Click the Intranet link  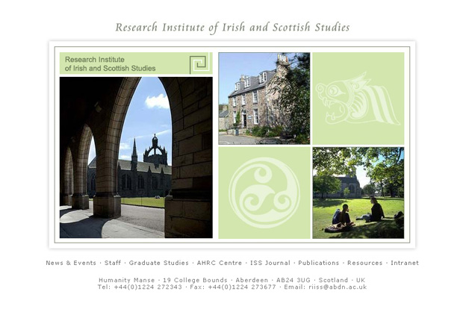pos(404,263)
